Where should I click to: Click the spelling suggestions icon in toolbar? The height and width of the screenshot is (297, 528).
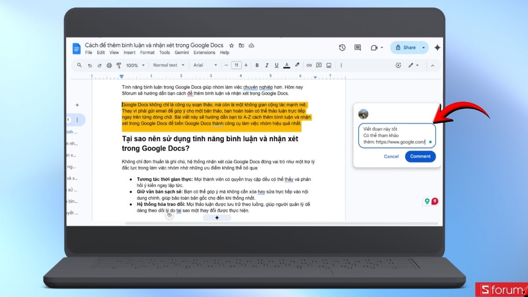pos(398,65)
